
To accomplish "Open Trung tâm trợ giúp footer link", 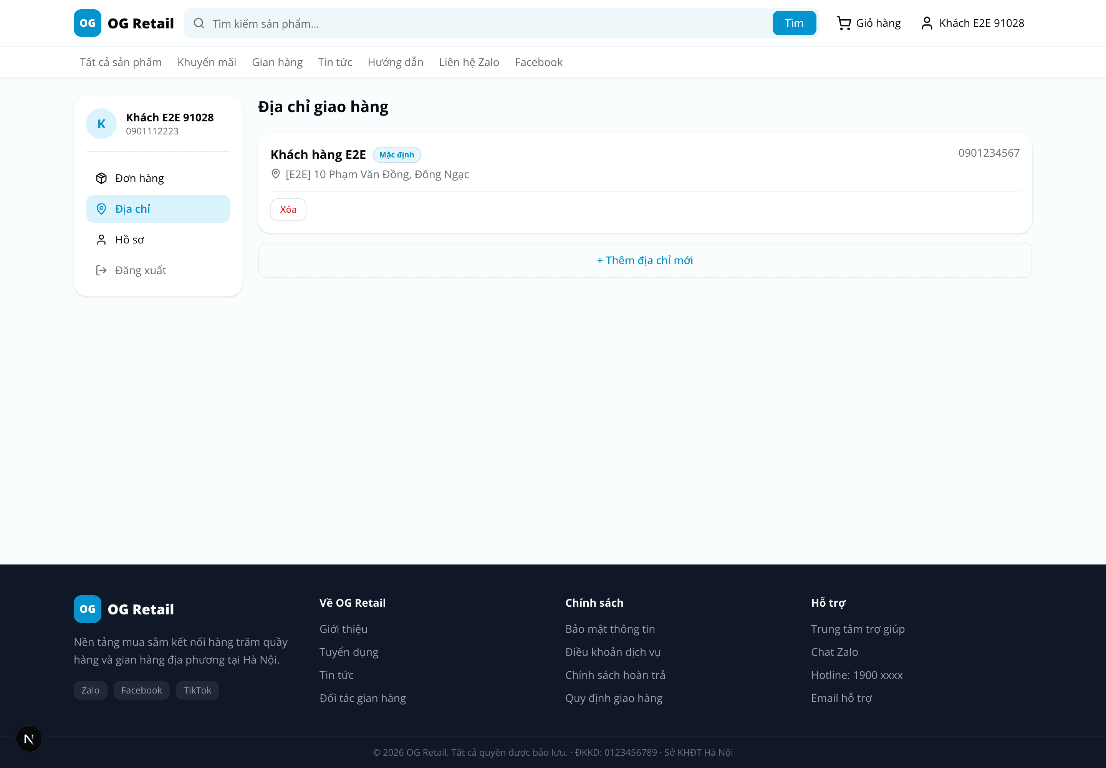I will pyautogui.click(x=858, y=629).
